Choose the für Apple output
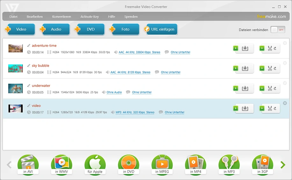Image resolution: width=292 pixels, height=180 pixels. (95, 164)
